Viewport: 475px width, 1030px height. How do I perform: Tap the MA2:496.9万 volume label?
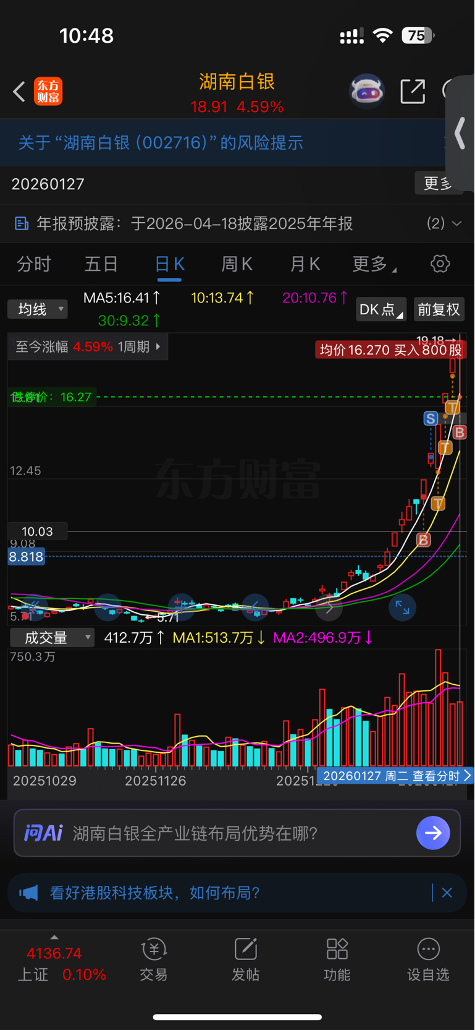322,638
